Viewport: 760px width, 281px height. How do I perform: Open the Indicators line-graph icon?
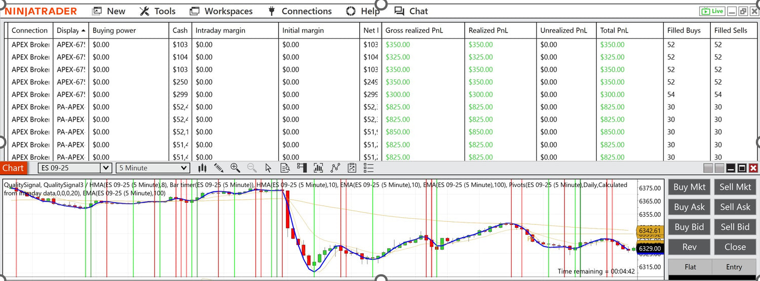click(335, 168)
